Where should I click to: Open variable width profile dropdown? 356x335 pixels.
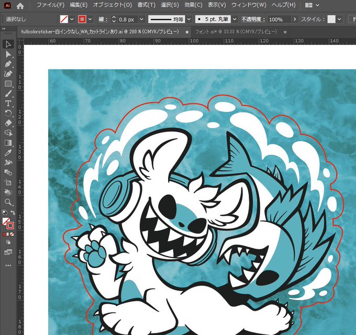189,19
